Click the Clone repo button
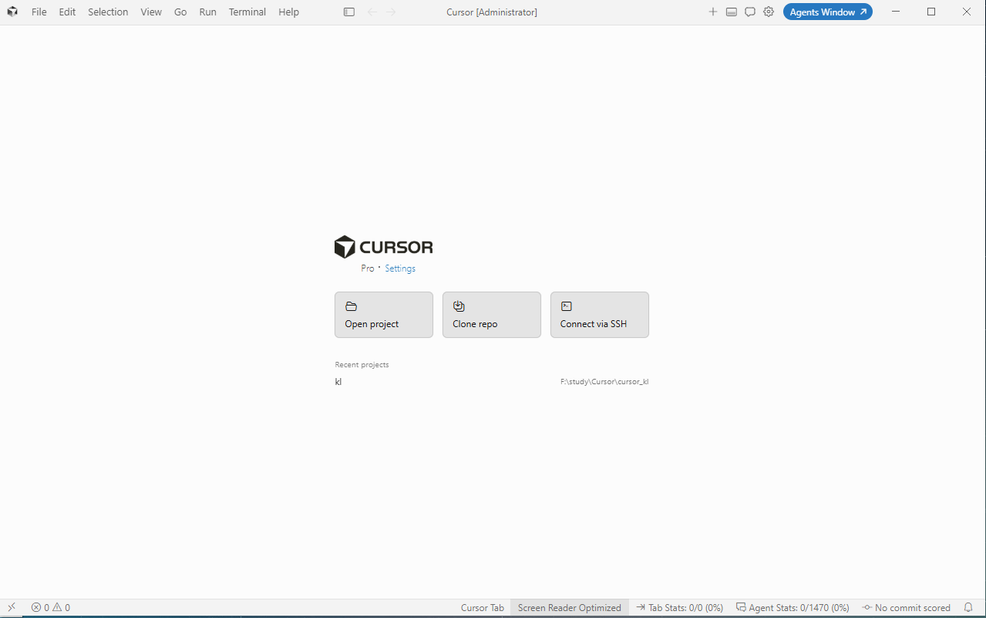 coord(492,315)
